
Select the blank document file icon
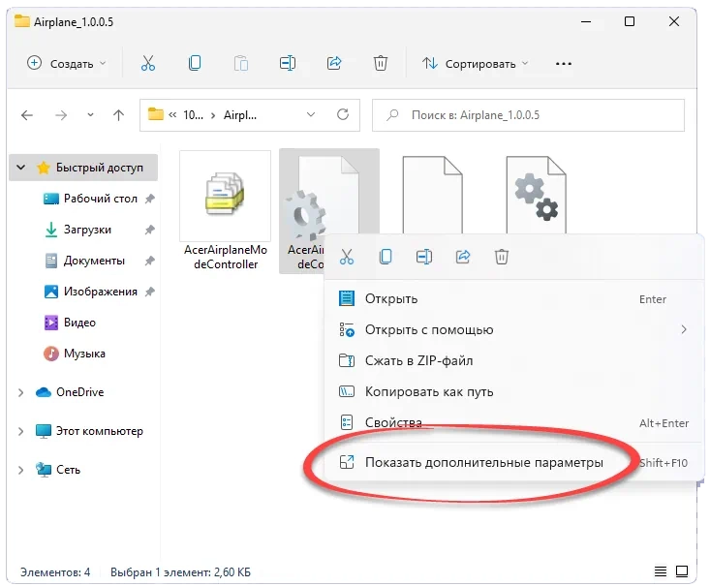point(432,195)
